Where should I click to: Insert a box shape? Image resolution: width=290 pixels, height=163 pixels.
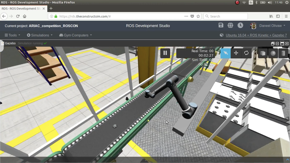[x=263, y=53]
